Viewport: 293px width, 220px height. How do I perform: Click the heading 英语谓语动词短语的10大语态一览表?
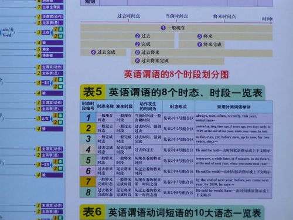point(185,212)
